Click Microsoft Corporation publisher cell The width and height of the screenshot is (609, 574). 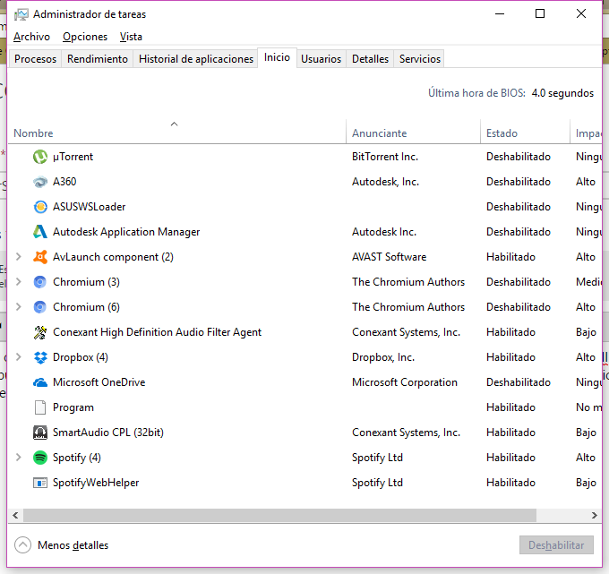point(405,382)
